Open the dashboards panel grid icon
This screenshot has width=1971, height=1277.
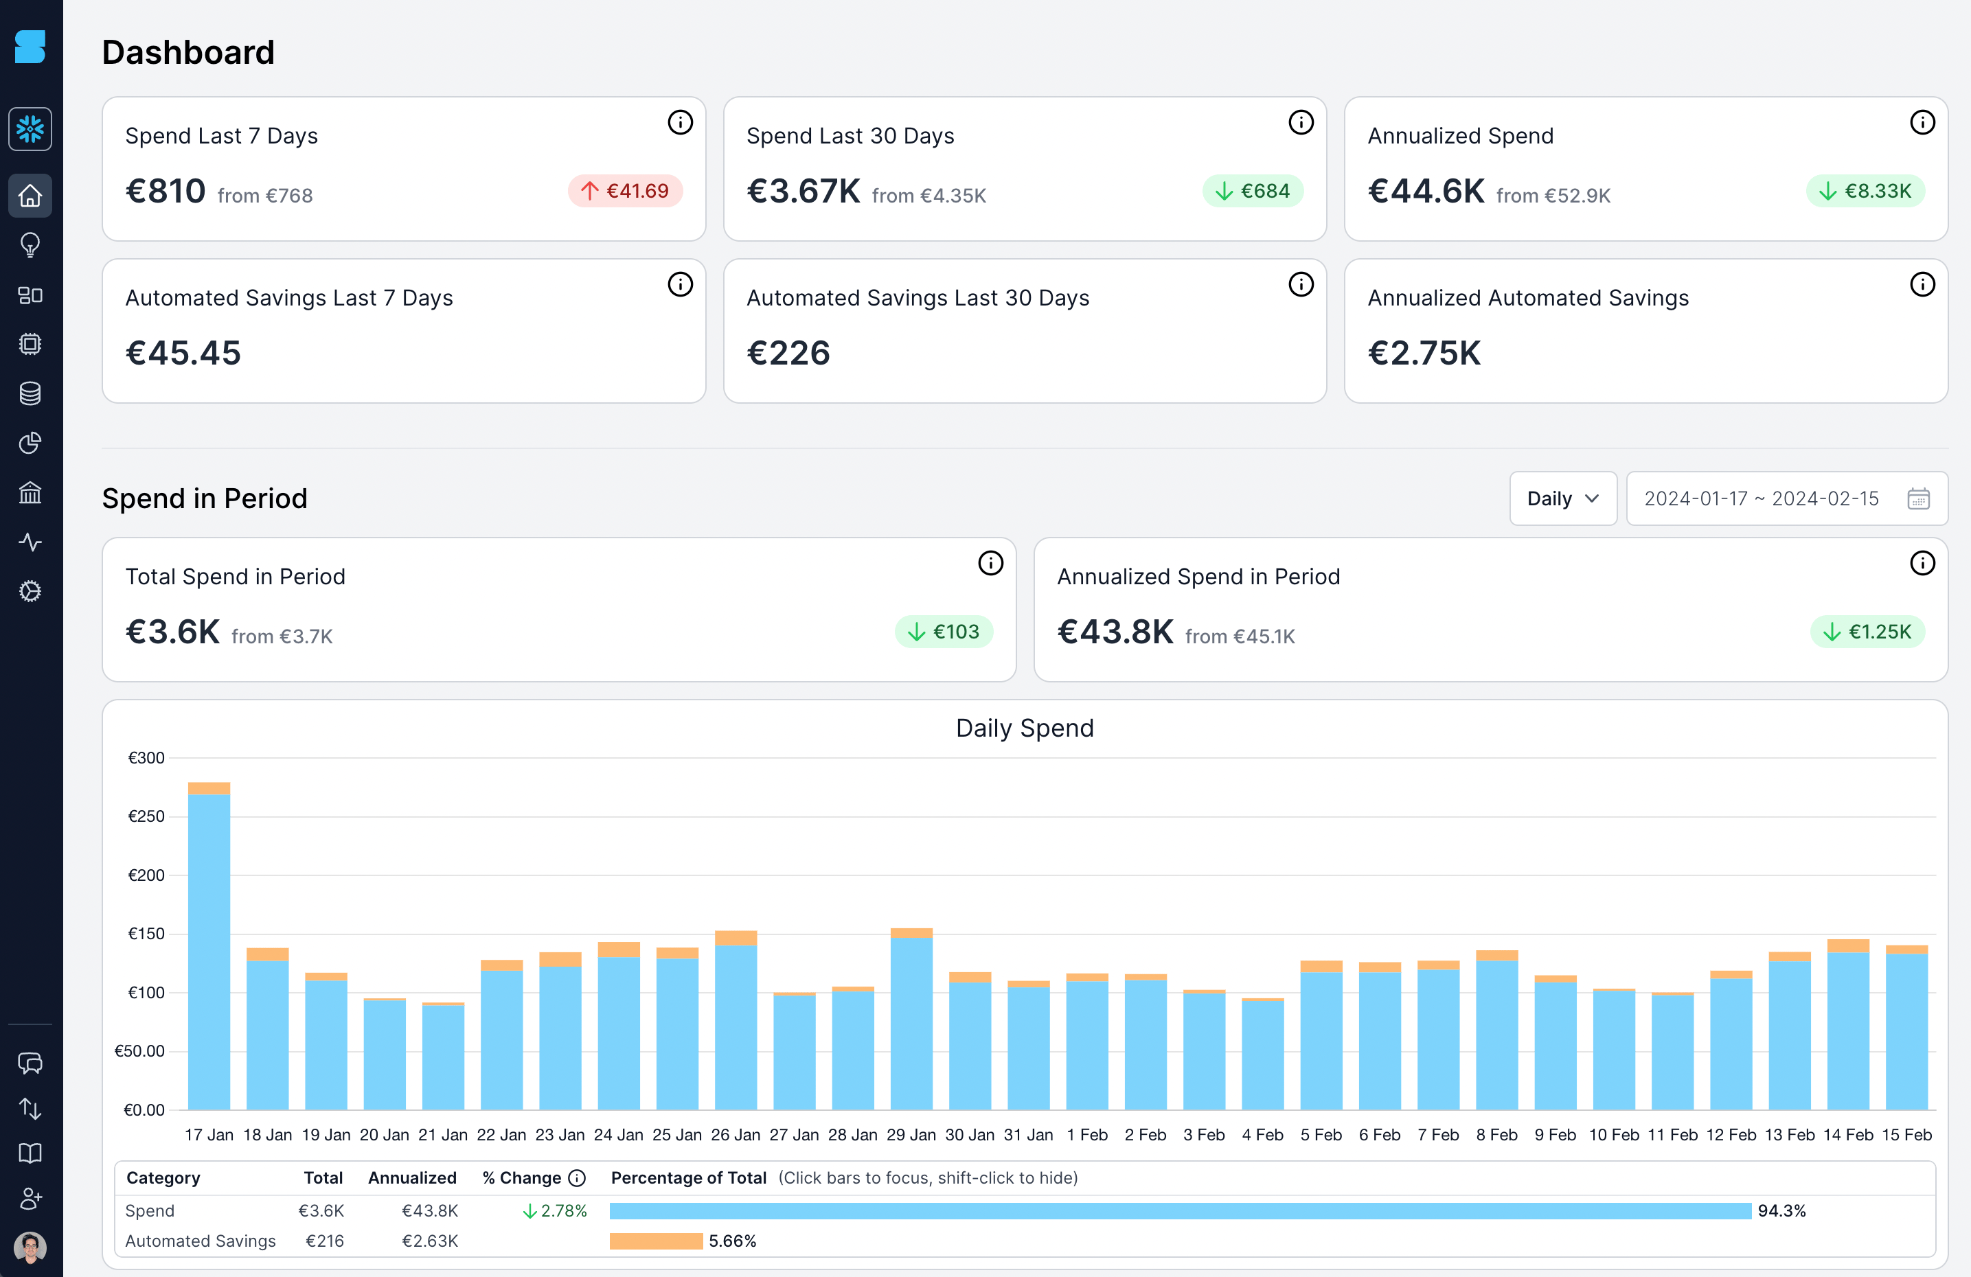[x=31, y=295]
